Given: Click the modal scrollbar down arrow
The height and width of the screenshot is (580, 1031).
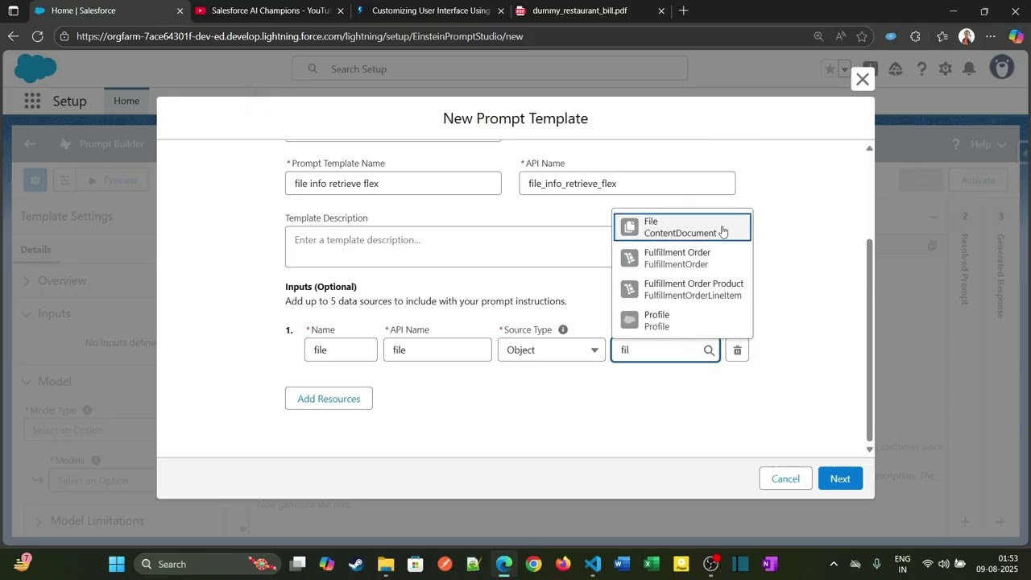Looking at the screenshot, I should 869,449.
